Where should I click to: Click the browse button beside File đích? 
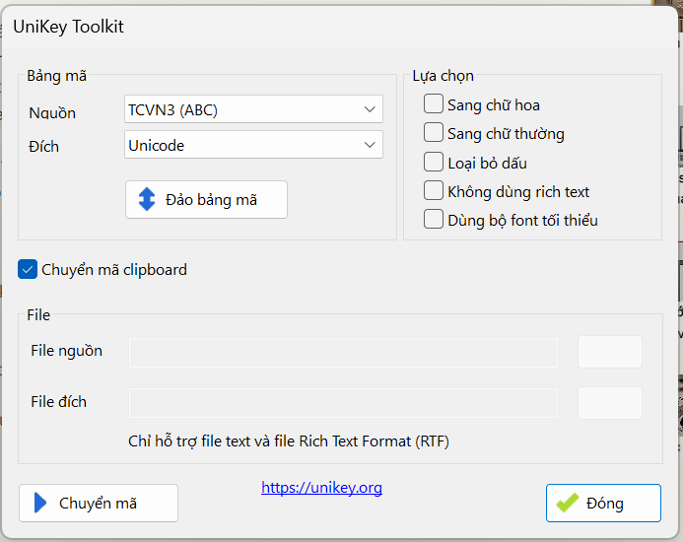(x=609, y=402)
